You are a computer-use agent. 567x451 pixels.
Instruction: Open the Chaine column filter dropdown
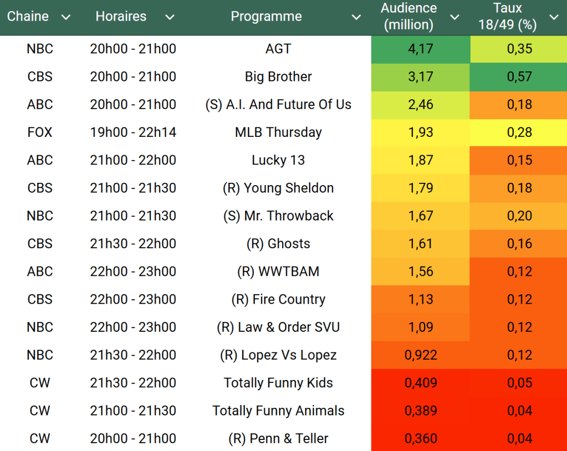point(66,17)
